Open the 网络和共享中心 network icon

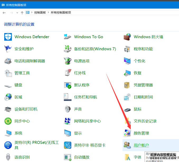[67, 121]
